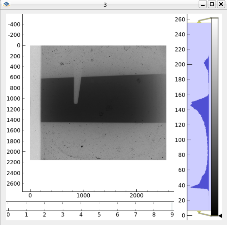The height and width of the screenshot is (225, 227).
Task: Click the 1000 label on the x axis
Action: coord(83,196)
